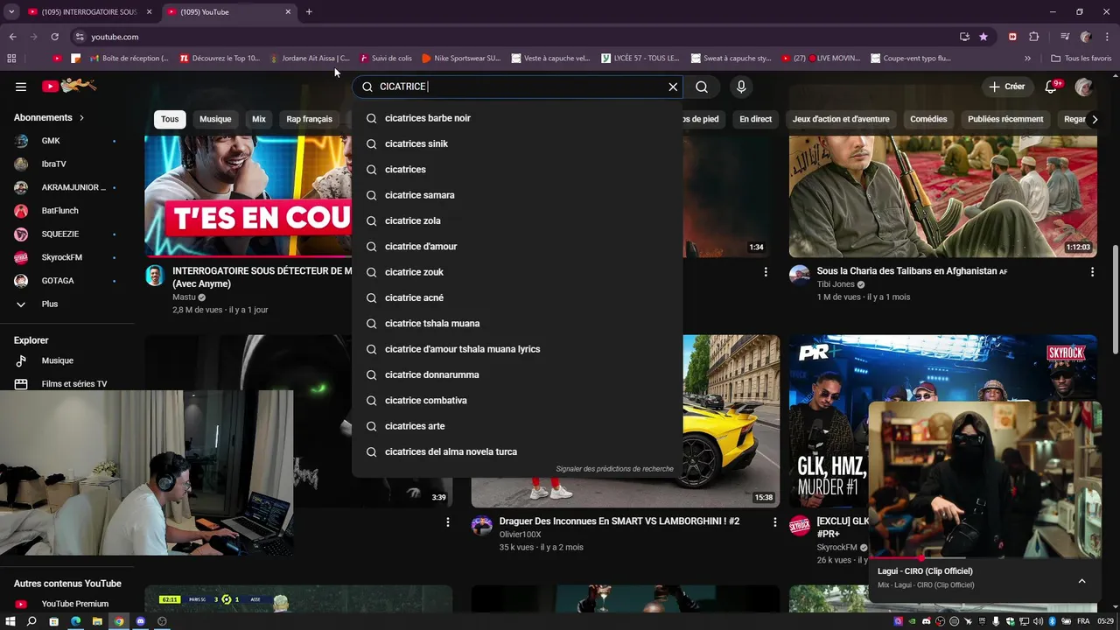Choose suggestion "cicatrices sinik"

coord(517,143)
